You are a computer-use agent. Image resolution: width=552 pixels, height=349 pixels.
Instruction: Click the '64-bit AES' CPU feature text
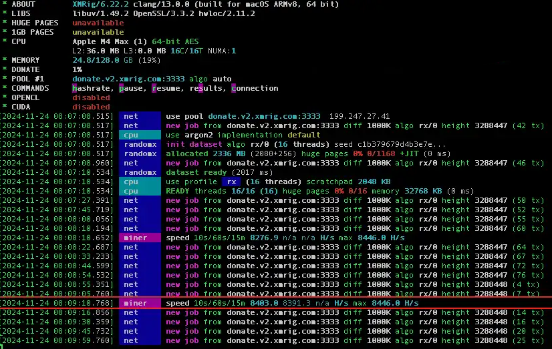click(175, 41)
